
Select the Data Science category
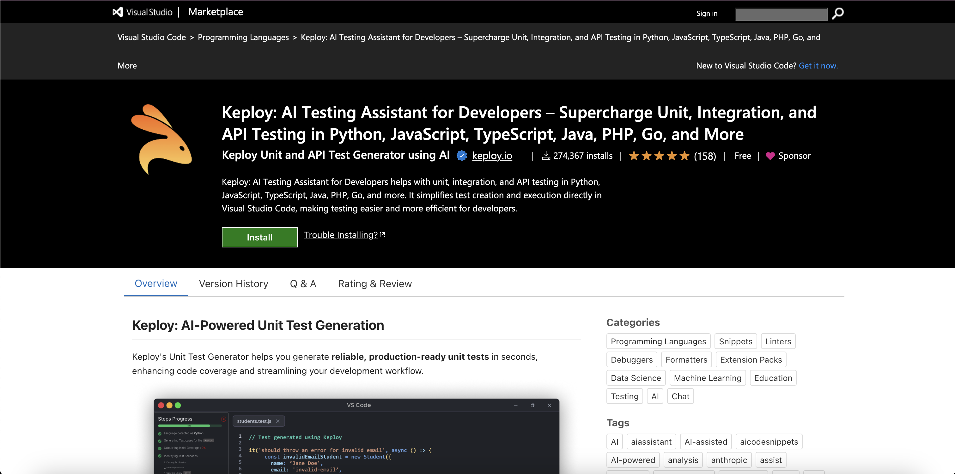tap(636, 378)
